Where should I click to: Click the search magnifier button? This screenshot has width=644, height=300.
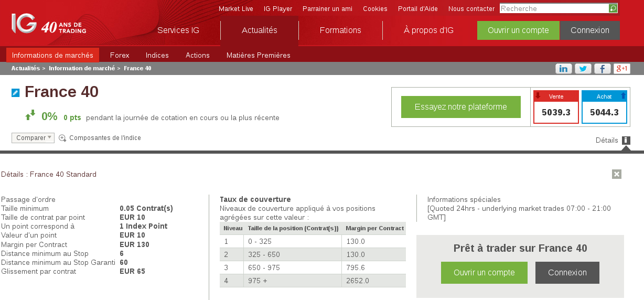point(613,8)
